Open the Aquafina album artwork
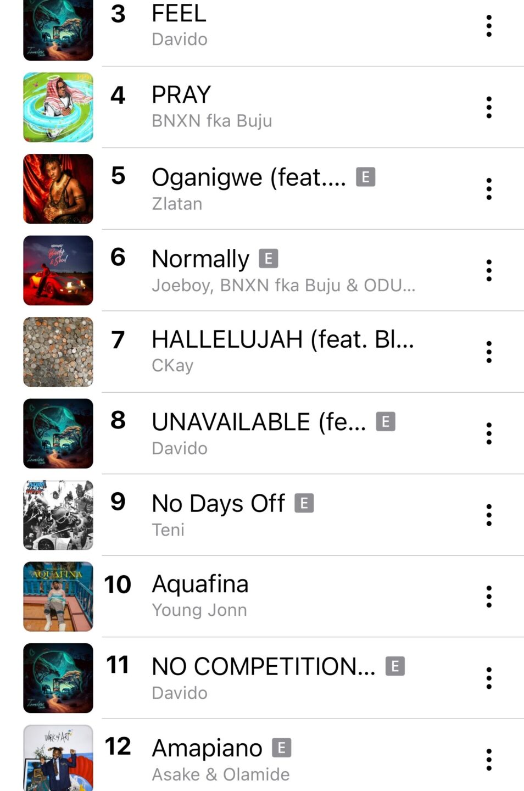Screen dimensions: 524x791 (58, 597)
